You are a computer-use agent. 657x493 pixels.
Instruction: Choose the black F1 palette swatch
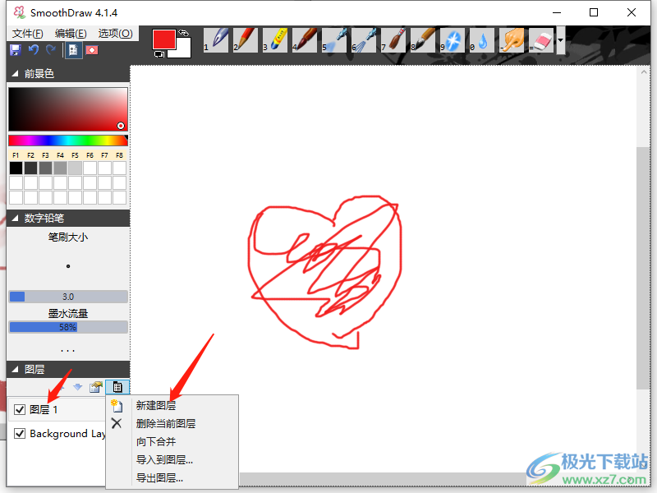[x=16, y=168]
